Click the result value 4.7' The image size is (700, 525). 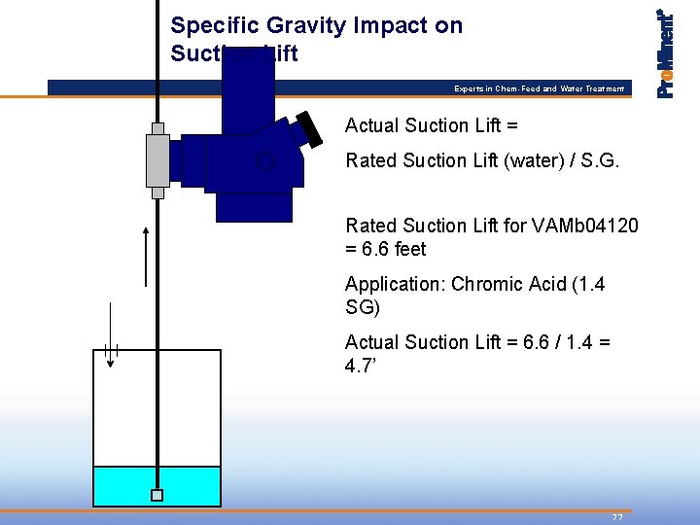(361, 366)
